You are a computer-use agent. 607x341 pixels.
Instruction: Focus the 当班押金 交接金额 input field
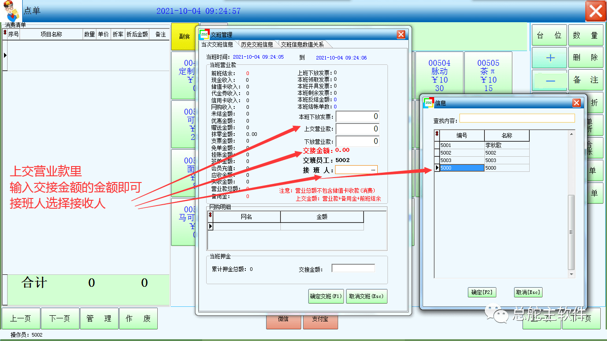tap(353, 268)
